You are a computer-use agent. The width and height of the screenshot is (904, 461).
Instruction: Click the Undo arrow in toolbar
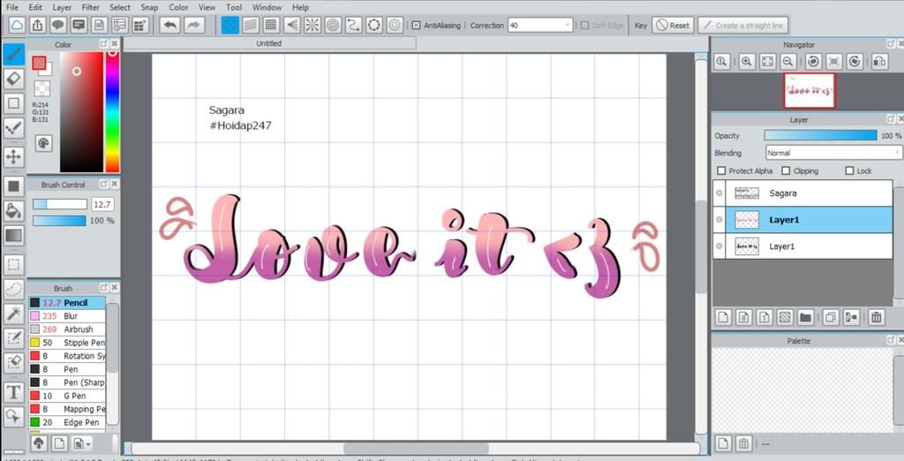[x=169, y=25]
